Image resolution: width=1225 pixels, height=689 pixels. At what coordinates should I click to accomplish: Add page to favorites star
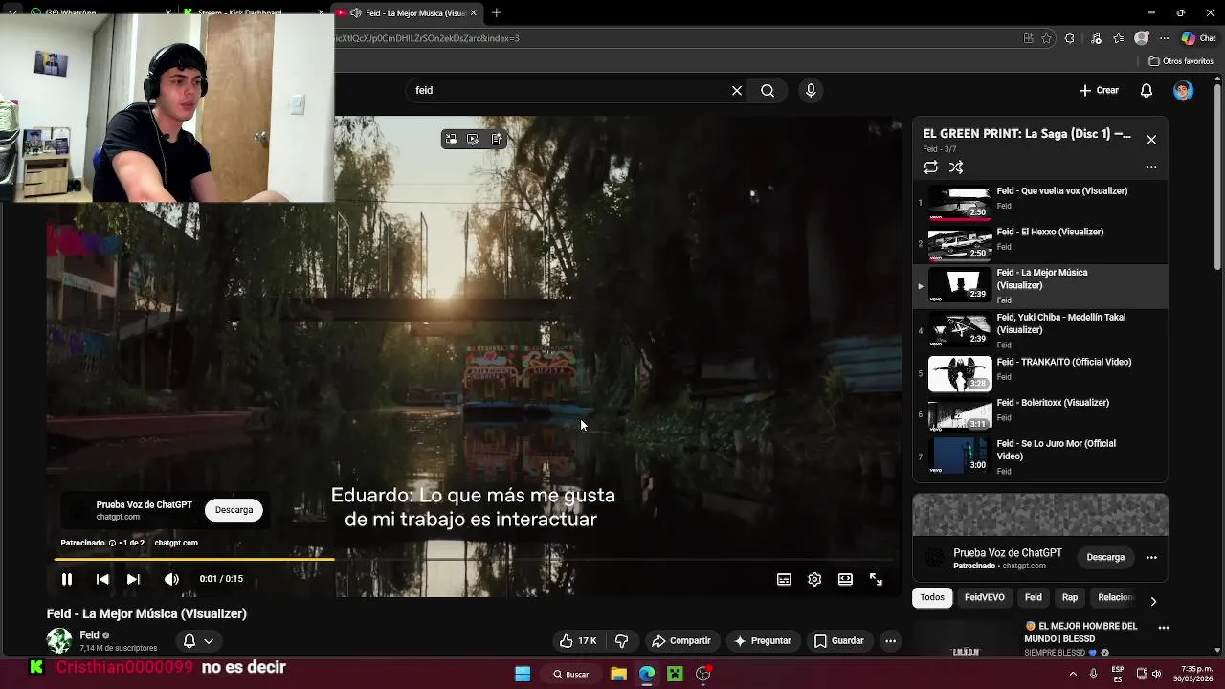pos(1046,38)
